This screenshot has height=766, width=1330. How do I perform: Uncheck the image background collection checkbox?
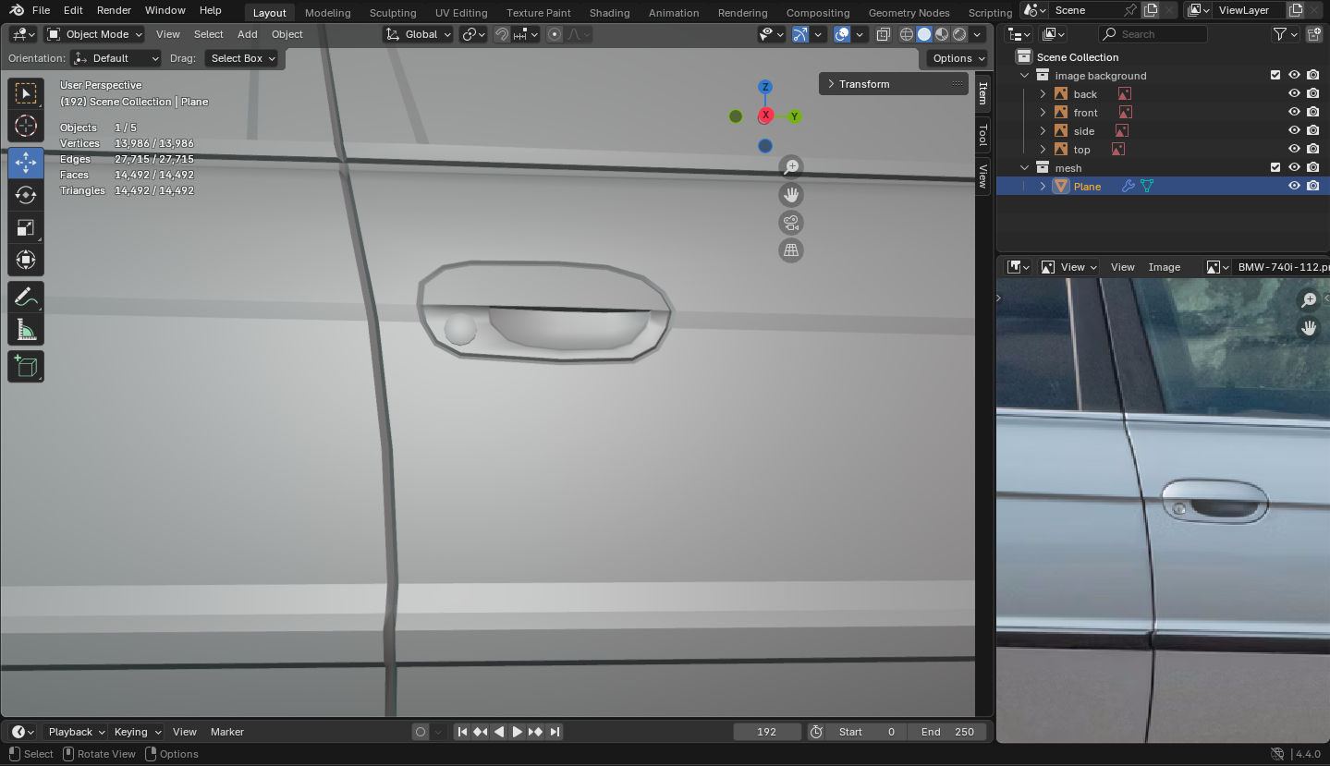click(1275, 76)
